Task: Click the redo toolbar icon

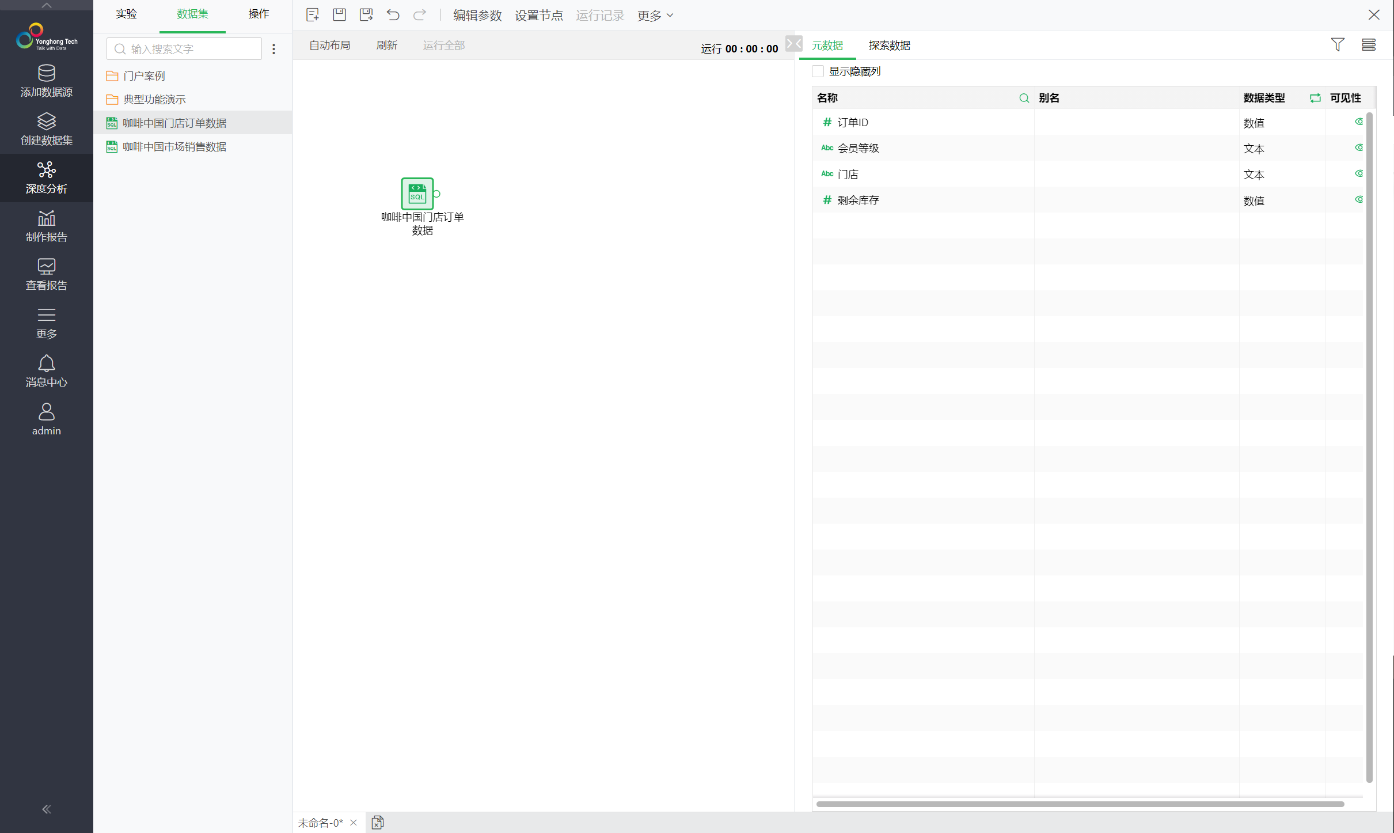Action: (x=420, y=15)
